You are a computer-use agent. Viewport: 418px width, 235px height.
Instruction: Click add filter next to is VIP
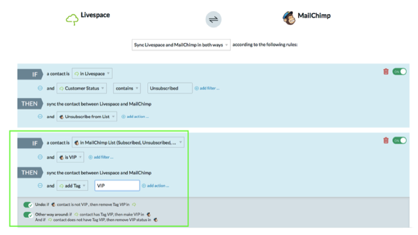[101, 158]
